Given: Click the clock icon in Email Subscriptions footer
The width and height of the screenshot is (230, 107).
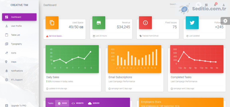Looking at the screenshot, I should click(110, 89).
